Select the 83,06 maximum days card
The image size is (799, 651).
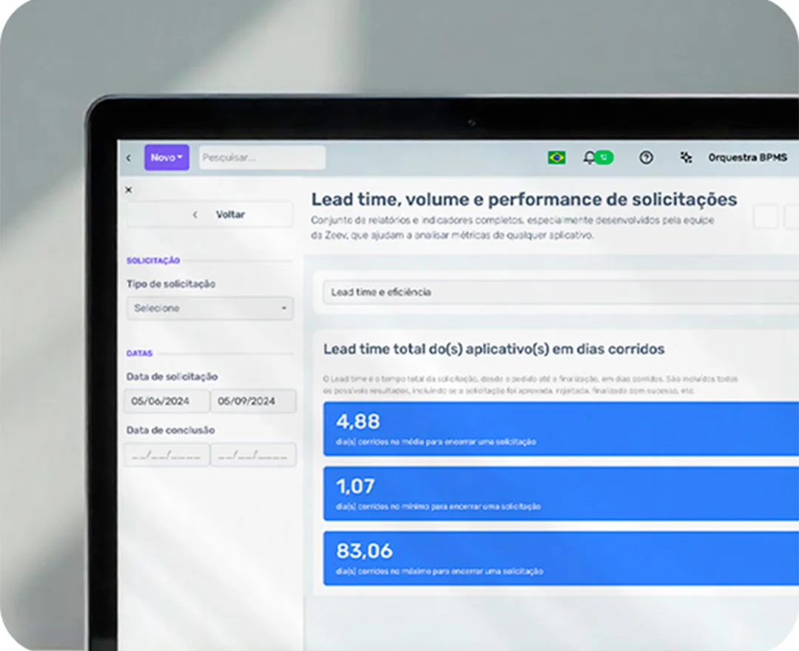pos(559,559)
